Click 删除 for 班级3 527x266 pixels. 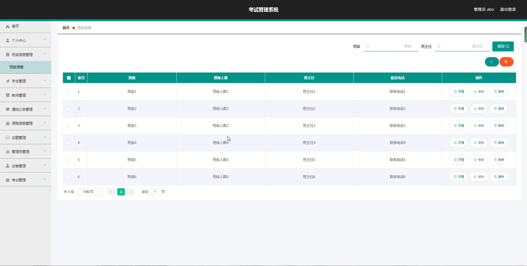499,126
